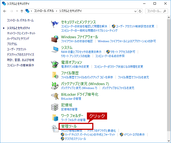The height and width of the screenshot is (143, 171).
Task: Click BitLocker の管理 link
Action: point(71,99)
